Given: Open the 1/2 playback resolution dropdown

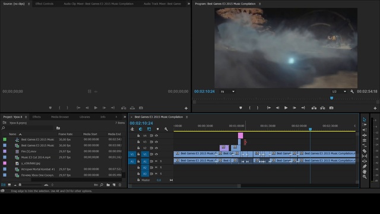Looking at the screenshot, I should (339, 92).
